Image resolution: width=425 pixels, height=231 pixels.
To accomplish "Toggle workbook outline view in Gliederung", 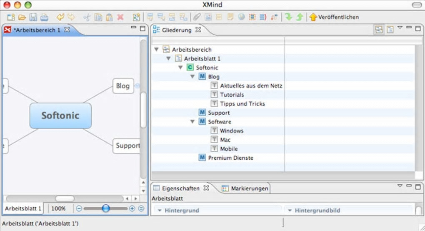I will [379, 30].
